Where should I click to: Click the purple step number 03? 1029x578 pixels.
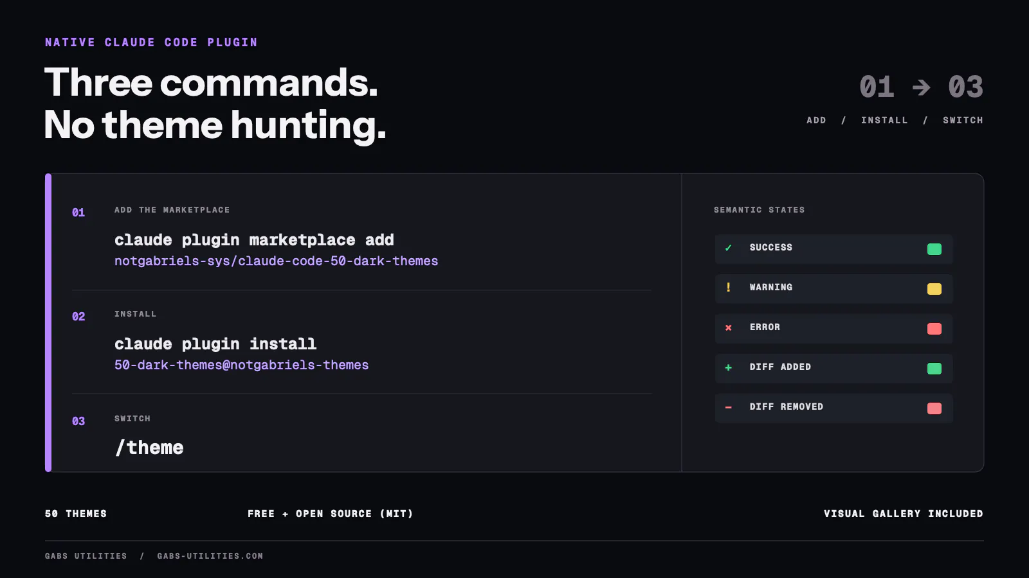(x=78, y=421)
